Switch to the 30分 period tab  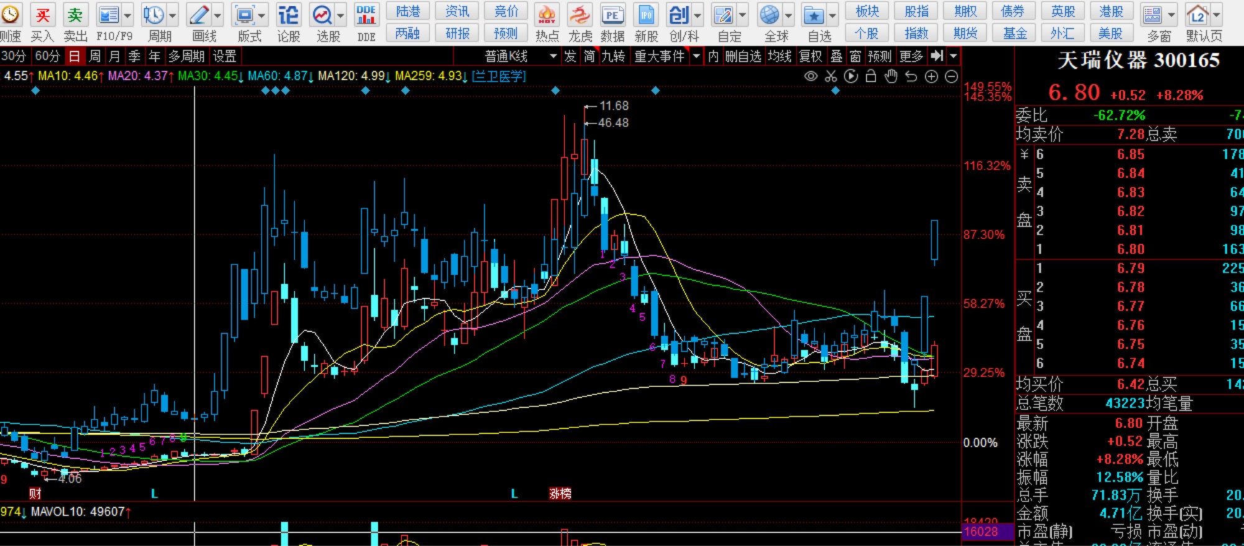14,56
